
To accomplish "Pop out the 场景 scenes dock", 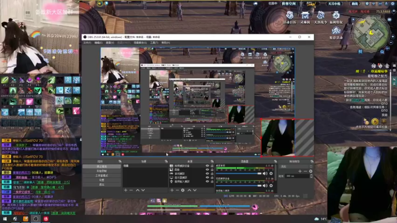I will 166,162.
